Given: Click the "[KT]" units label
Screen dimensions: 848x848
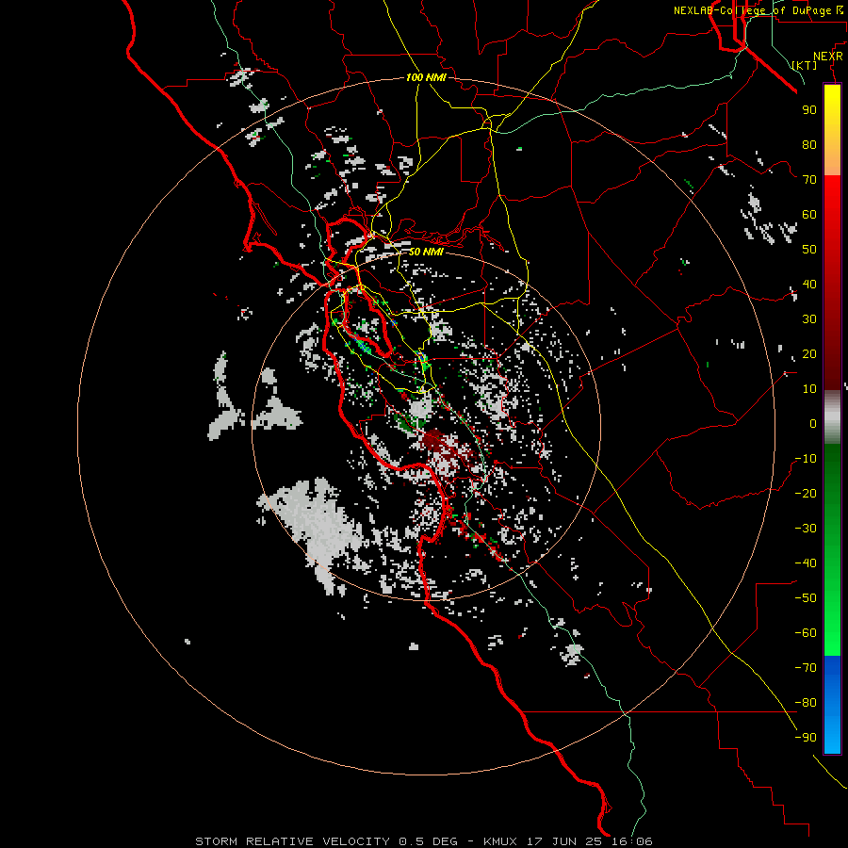Looking at the screenshot, I should [x=805, y=65].
